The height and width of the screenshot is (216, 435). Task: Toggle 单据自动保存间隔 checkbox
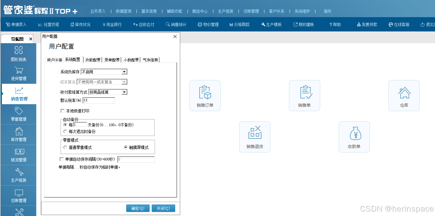[x=62, y=159]
